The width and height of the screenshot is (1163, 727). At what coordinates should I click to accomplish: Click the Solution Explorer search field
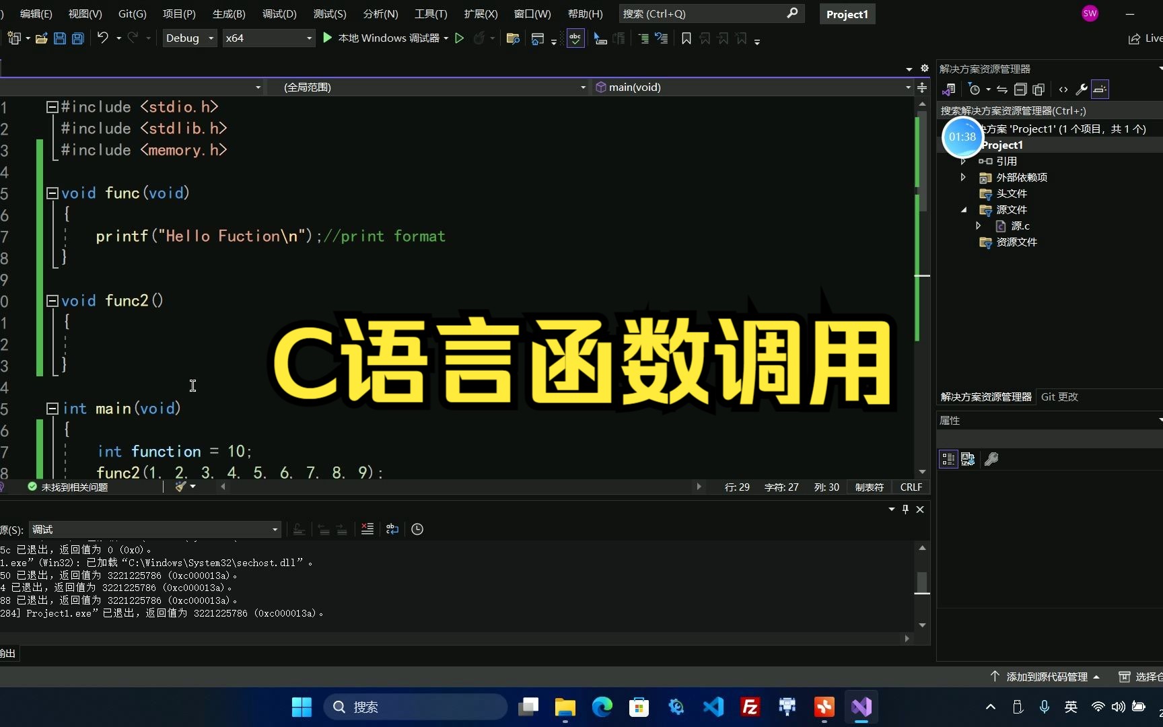click(x=1049, y=110)
